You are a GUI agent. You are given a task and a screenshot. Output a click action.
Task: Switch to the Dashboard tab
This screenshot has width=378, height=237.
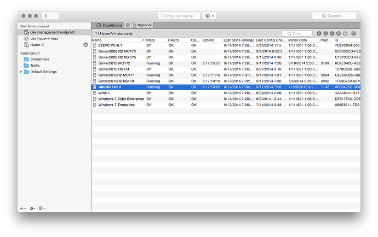[x=110, y=25]
